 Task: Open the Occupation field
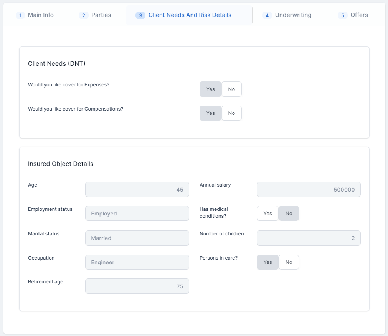pyautogui.click(x=137, y=262)
